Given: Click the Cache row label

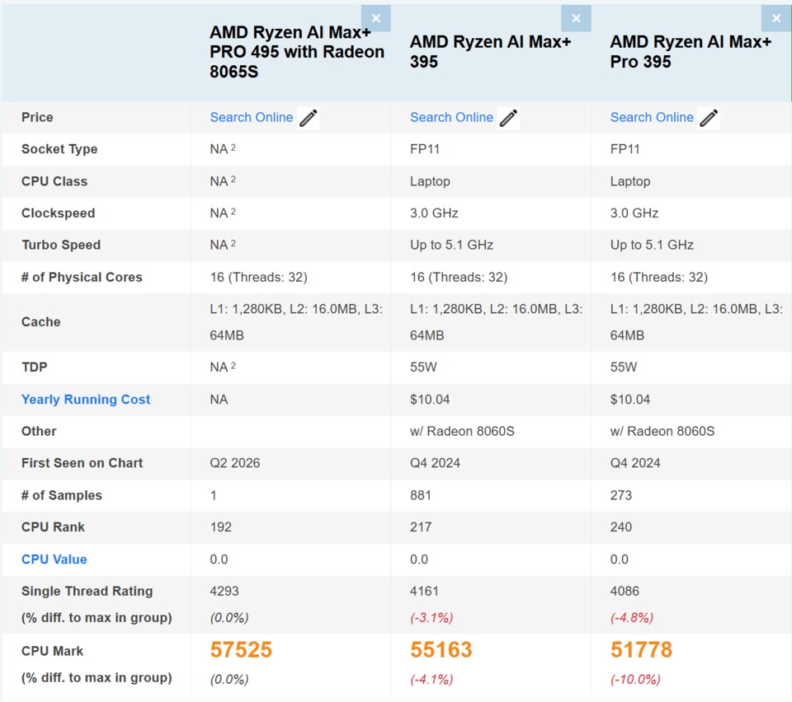Looking at the screenshot, I should 41,321.
